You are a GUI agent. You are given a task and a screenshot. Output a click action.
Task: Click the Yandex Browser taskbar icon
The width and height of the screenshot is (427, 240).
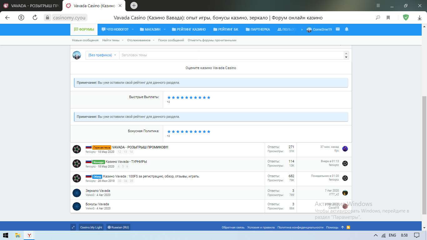point(29,235)
